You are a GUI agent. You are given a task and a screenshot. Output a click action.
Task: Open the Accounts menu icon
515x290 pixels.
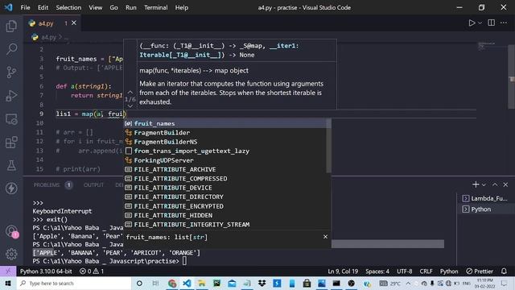(x=11, y=231)
